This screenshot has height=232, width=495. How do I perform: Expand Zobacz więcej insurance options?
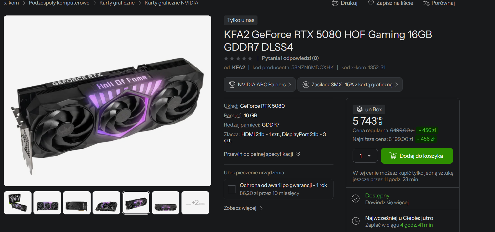point(243,208)
